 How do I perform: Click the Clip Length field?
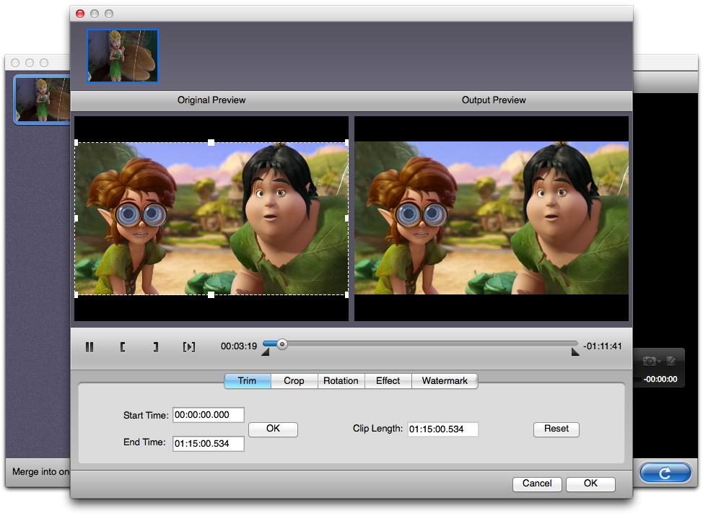click(x=443, y=429)
